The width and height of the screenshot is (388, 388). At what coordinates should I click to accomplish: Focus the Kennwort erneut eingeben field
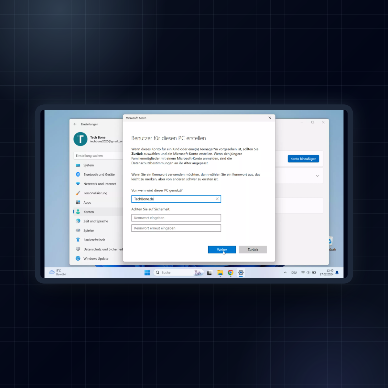176,228
